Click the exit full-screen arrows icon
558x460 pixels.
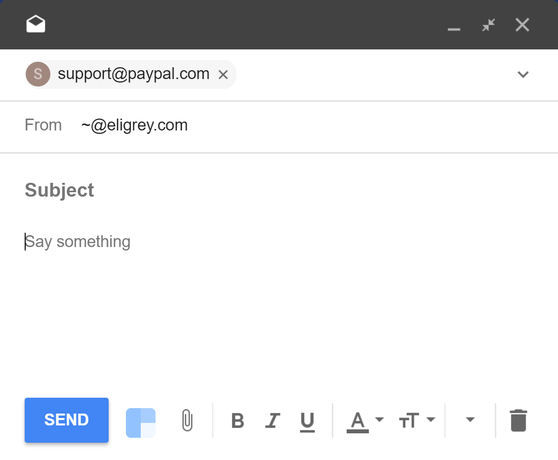(488, 25)
